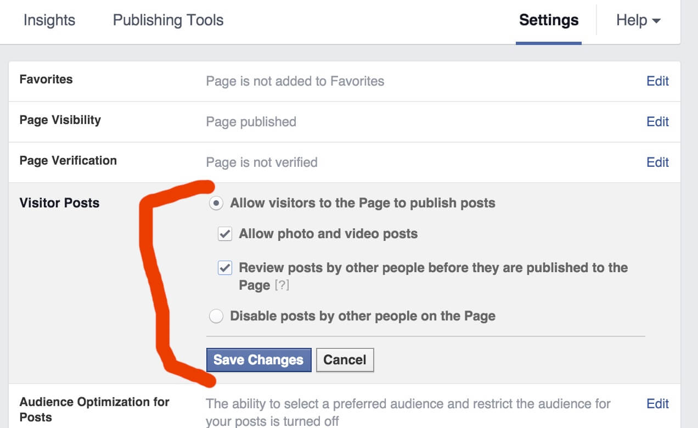Image resolution: width=698 pixels, height=428 pixels.
Task: Edit the Favorites setting
Action: coord(657,81)
